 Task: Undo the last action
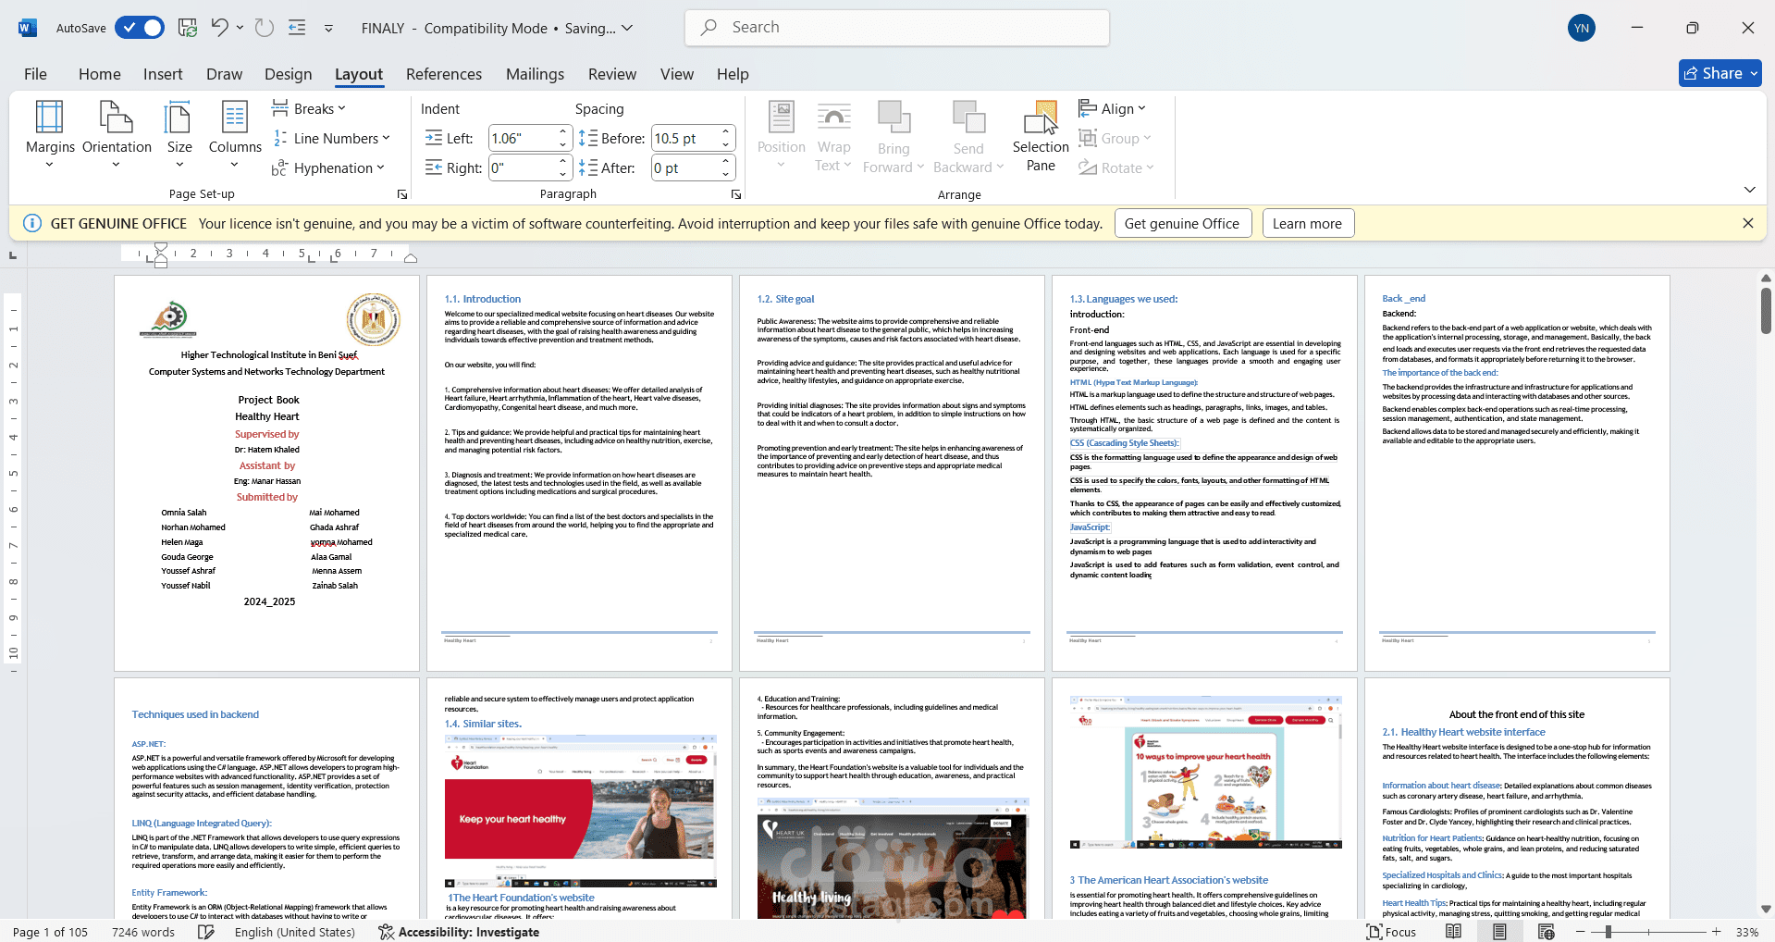click(x=219, y=28)
